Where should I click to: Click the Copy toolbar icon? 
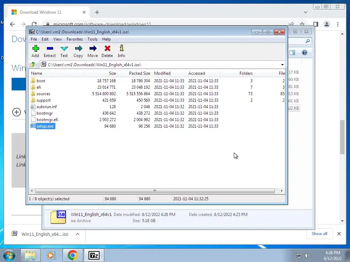[x=78, y=48]
